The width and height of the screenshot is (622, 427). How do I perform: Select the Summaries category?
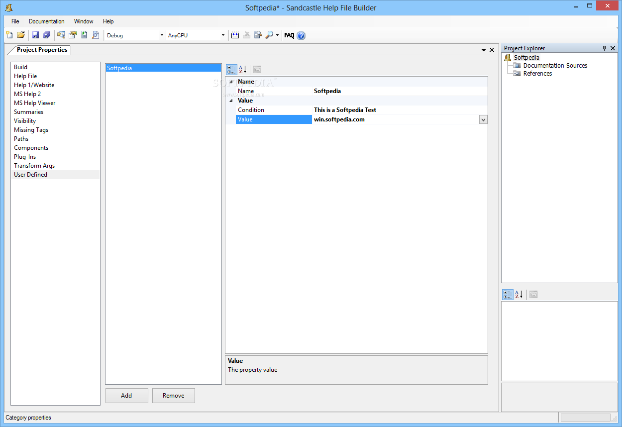click(55, 112)
